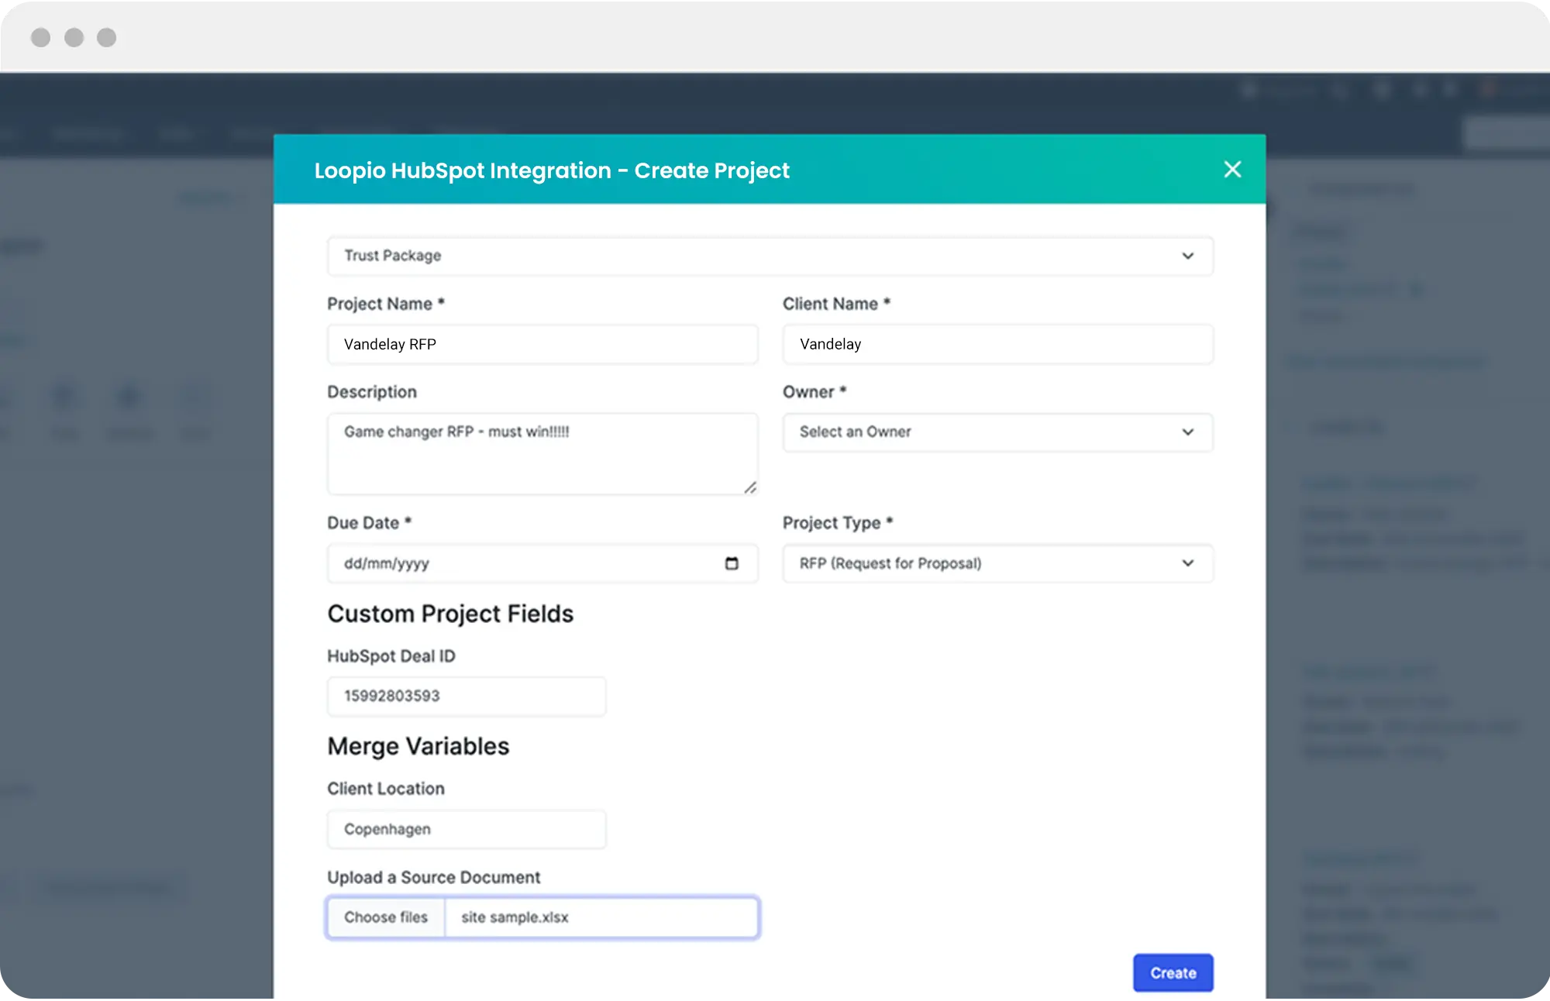Focus the Client Name input with Vandelay
Viewport: 1550px width, 1001px height.
click(x=997, y=344)
